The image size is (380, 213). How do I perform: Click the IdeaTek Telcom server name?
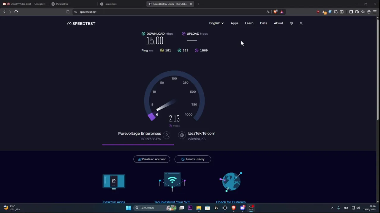click(202, 133)
